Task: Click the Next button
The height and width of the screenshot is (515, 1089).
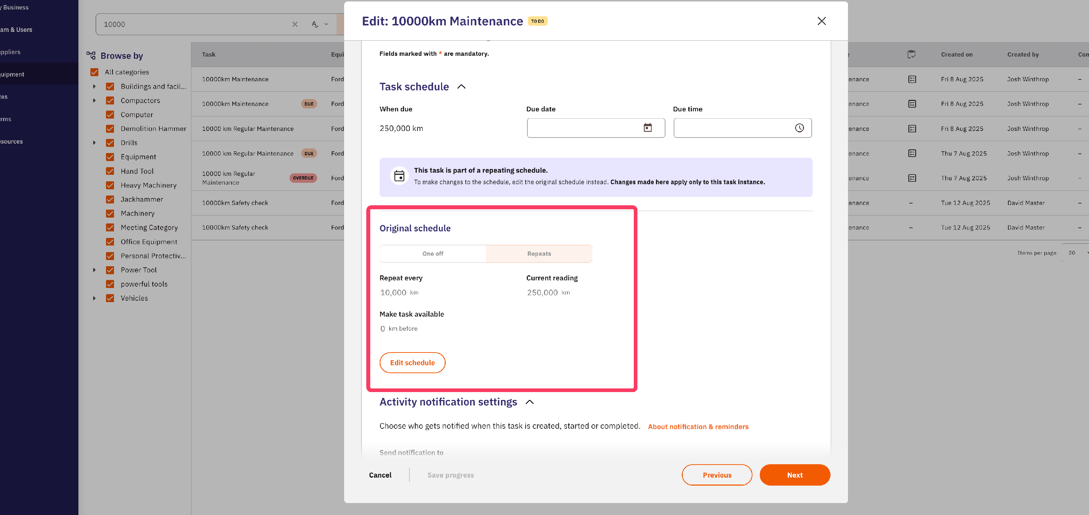Action: [795, 475]
